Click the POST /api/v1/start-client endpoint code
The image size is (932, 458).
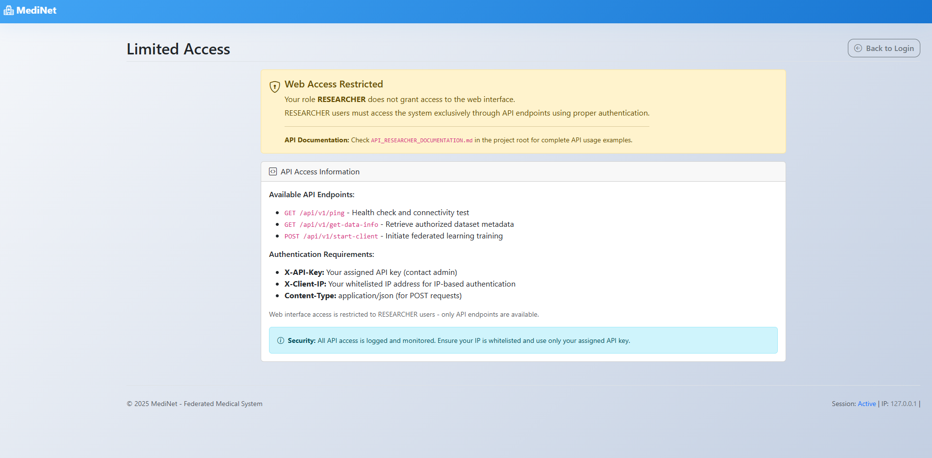coord(331,236)
